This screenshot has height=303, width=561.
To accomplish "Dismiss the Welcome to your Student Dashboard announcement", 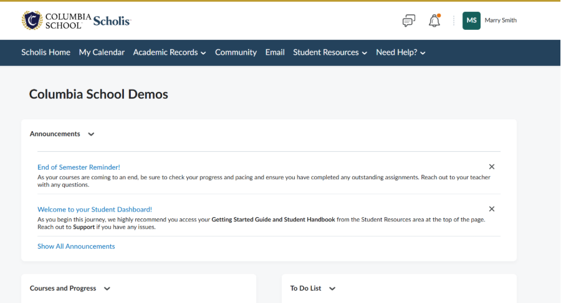I will 492,209.
